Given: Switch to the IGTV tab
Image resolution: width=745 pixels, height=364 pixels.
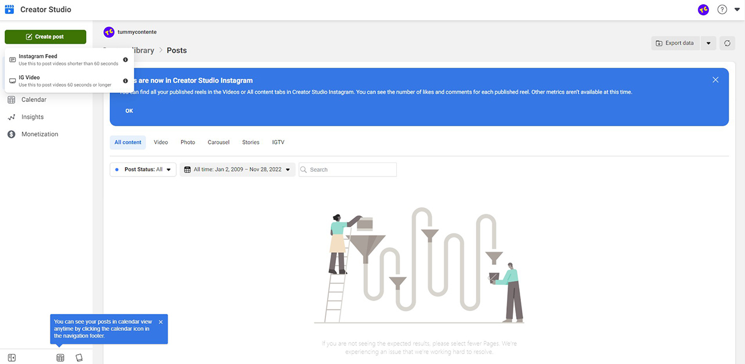Looking at the screenshot, I should tap(278, 142).
